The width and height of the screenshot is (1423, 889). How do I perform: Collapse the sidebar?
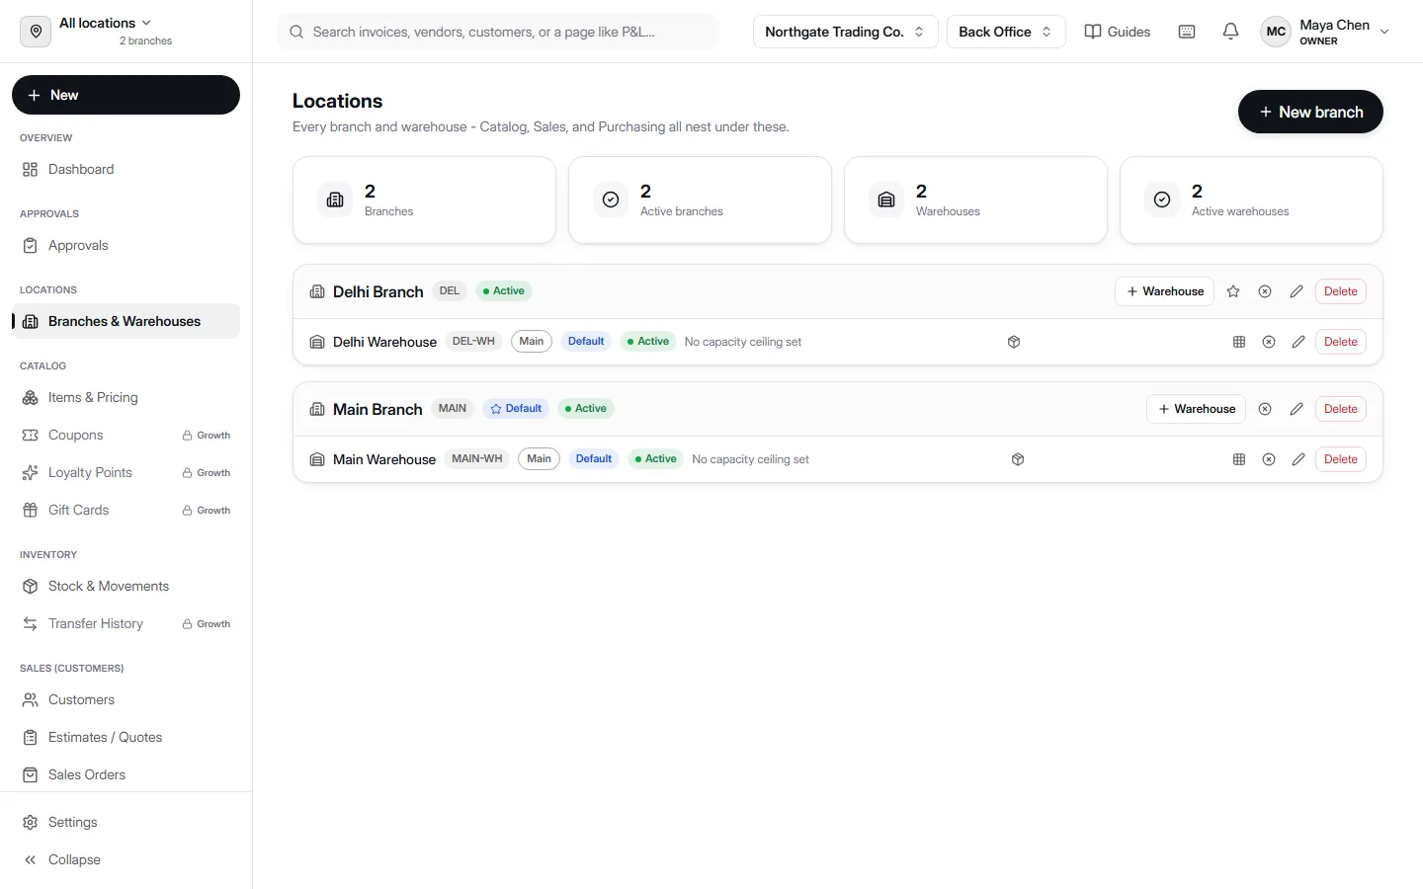pos(126,859)
